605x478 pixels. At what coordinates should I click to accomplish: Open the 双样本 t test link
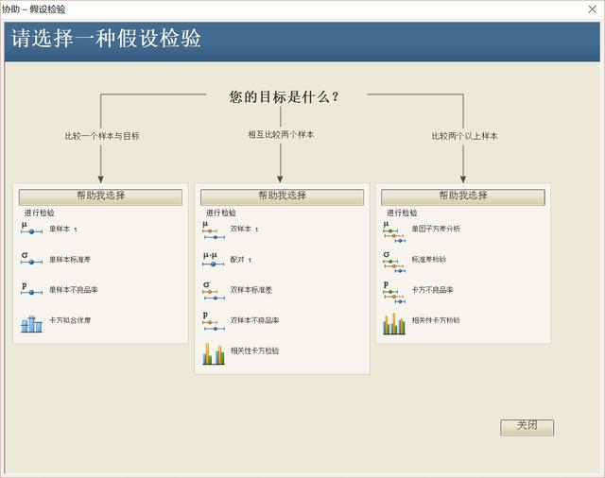[245, 229]
